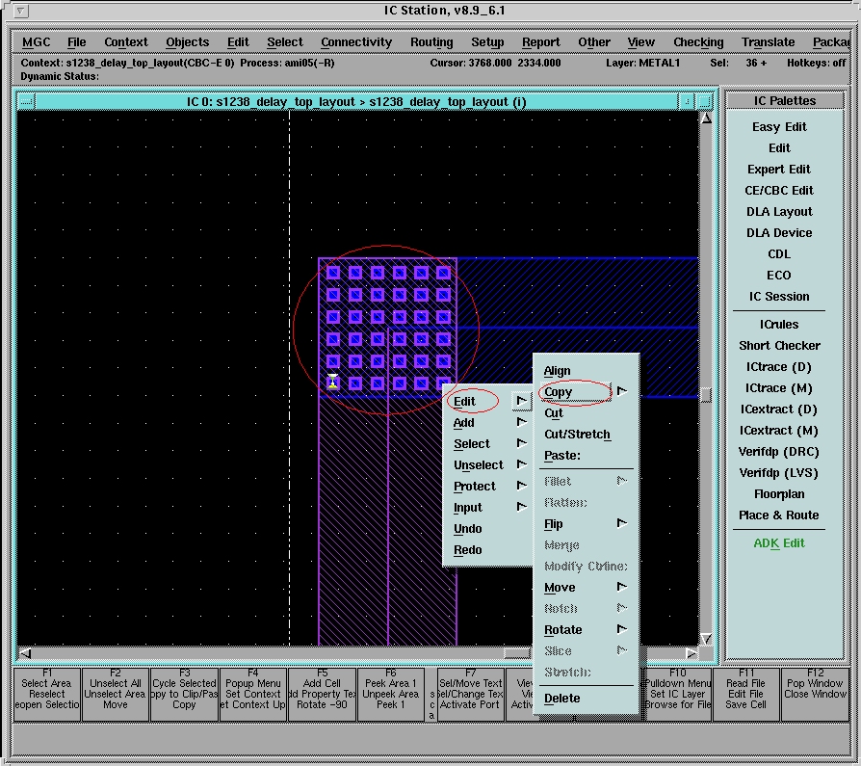
Task: Click ADK Edit palette link
Action: point(778,543)
